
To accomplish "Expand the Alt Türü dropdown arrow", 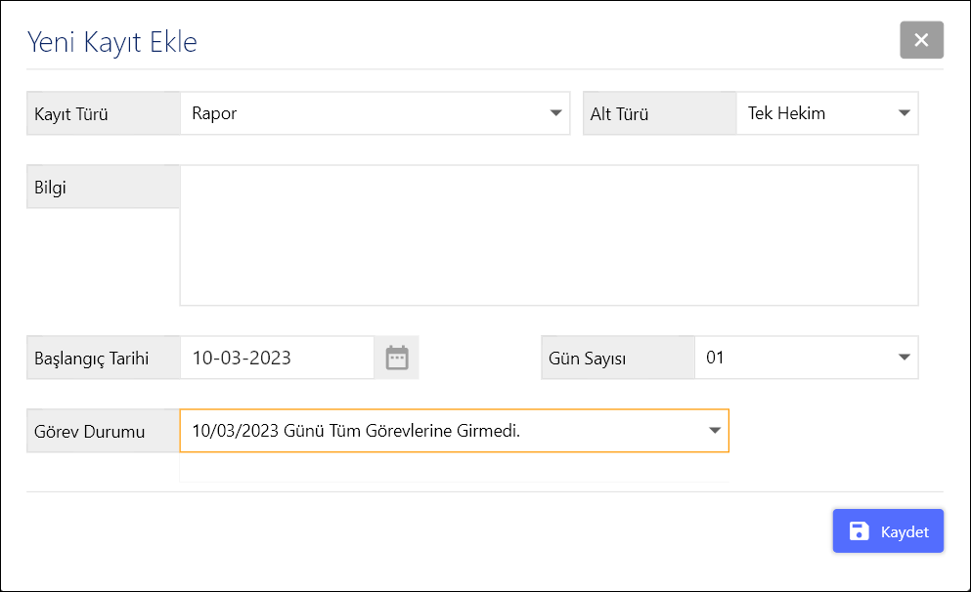I will pyautogui.click(x=904, y=113).
